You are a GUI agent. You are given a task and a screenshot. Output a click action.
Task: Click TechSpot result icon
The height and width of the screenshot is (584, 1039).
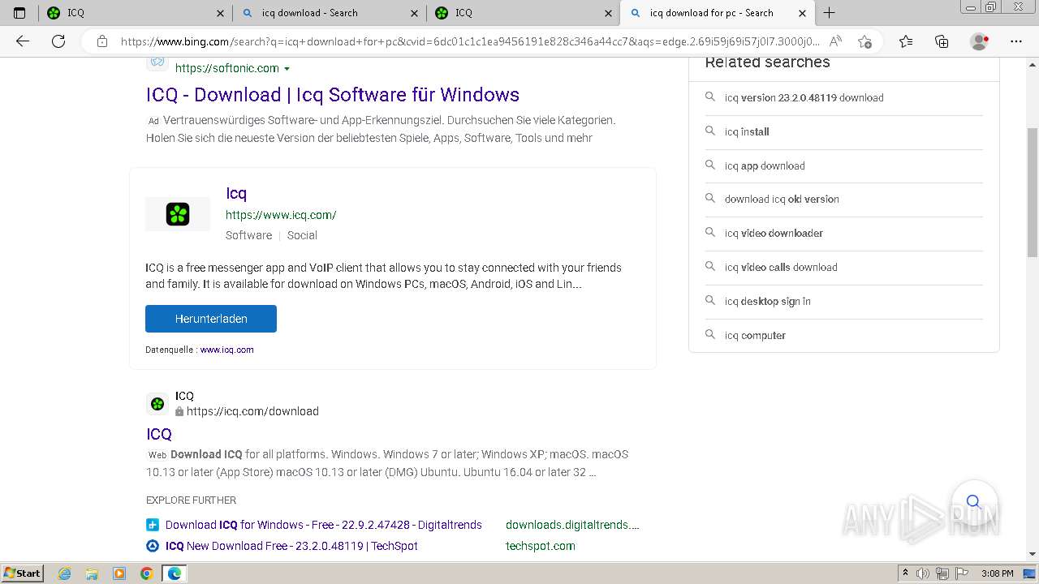click(x=153, y=546)
